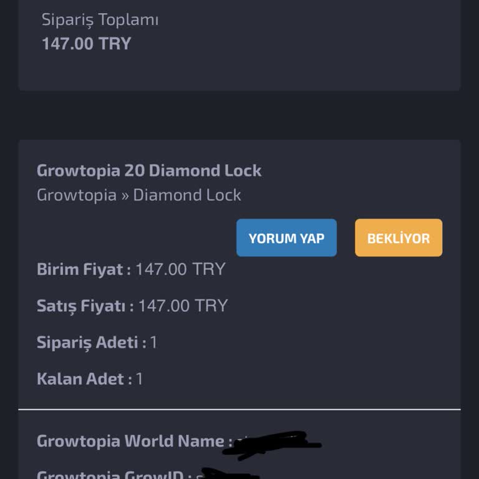Click the YORUM YAP button
This screenshot has height=479, width=479.
[x=286, y=238]
